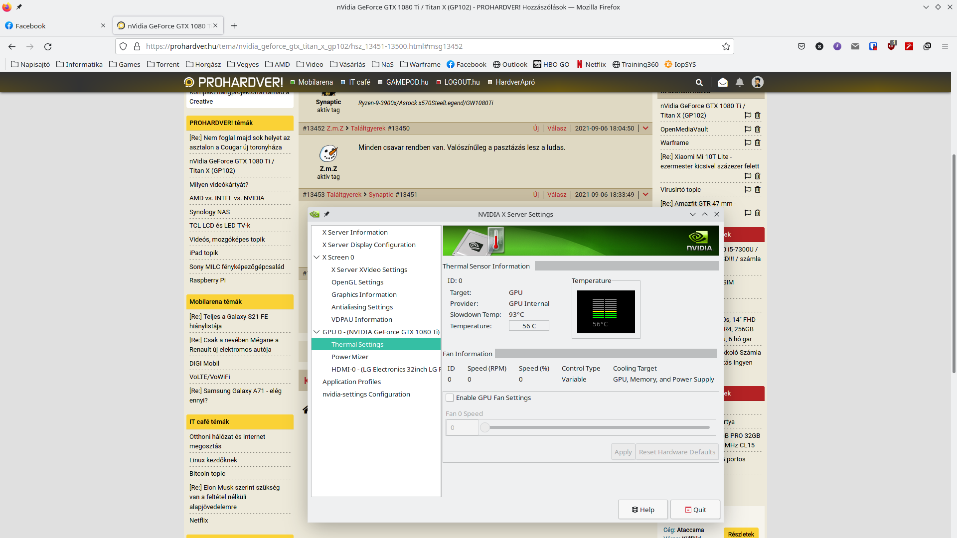Open a new browser tab
Image resolution: width=957 pixels, height=538 pixels.
[x=234, y=26]
